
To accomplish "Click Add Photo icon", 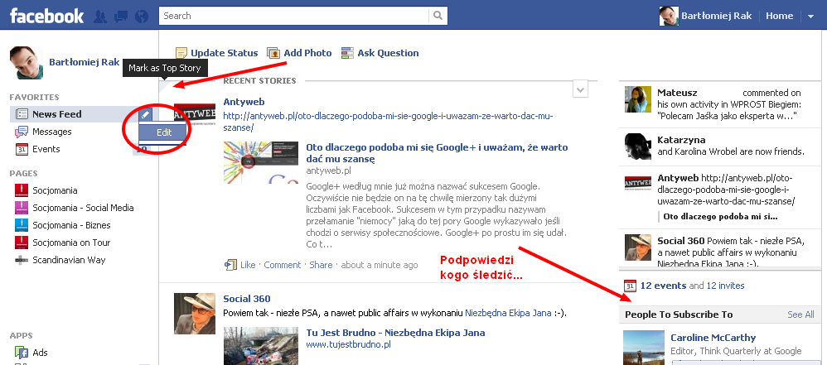I will click(x=273, y=53).
